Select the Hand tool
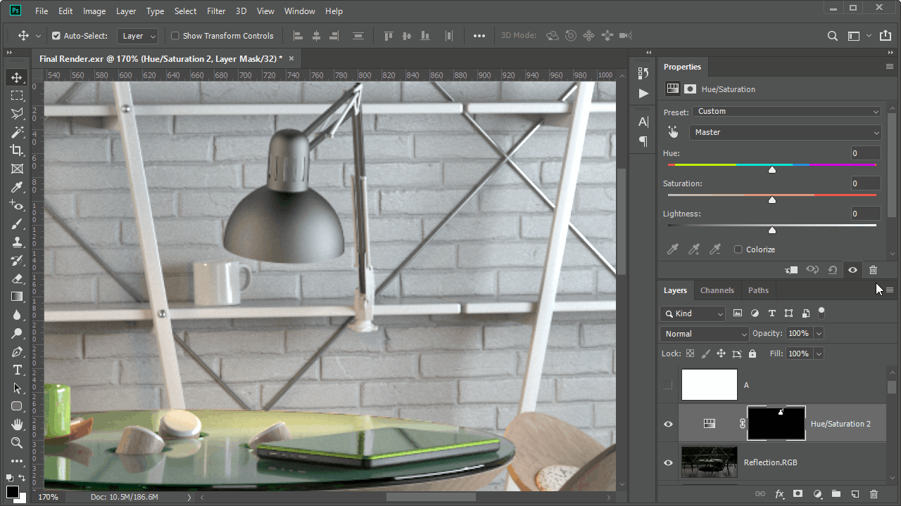The image size is (901, 506). tap(17, 424)
